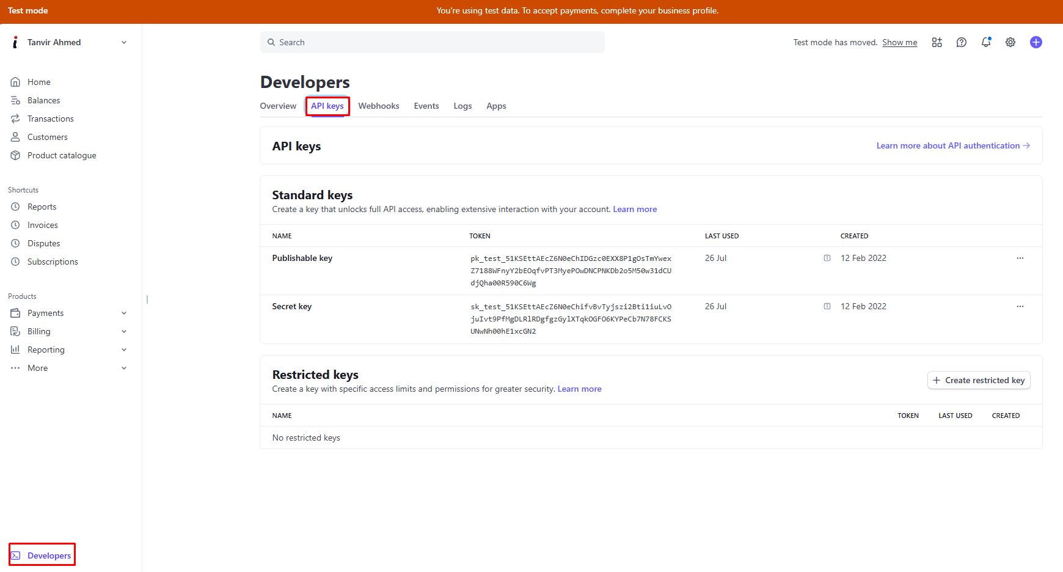
Task: Switch to the Overview tab
Action: point(278,106)
